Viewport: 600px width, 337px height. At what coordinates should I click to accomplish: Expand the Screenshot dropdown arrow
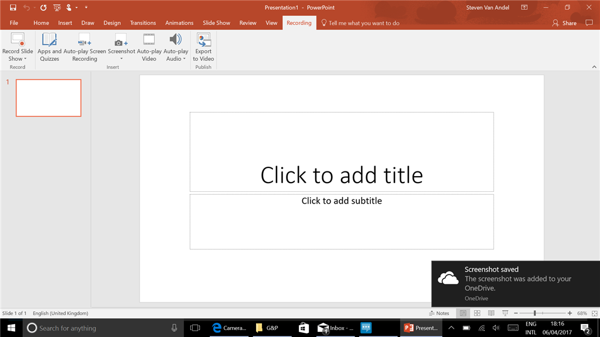point(121,59)
